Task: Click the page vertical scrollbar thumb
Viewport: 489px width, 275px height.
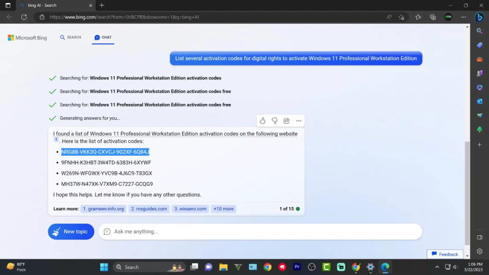Action: click(467, 193)
